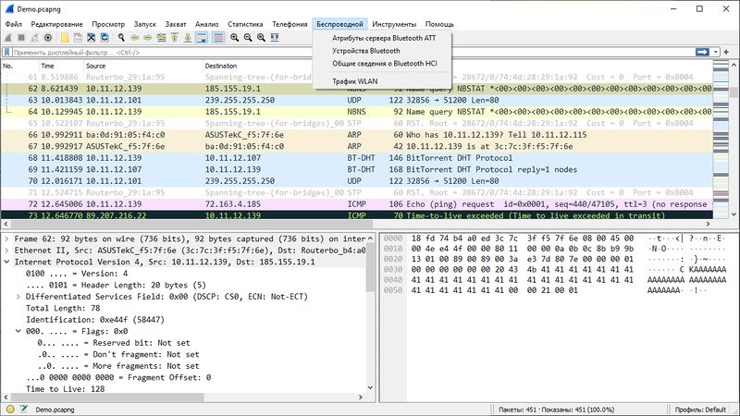Viewport: 740px width, 416px height.
Task: Go forward to next packet arrow
Action: pos(148,38)
